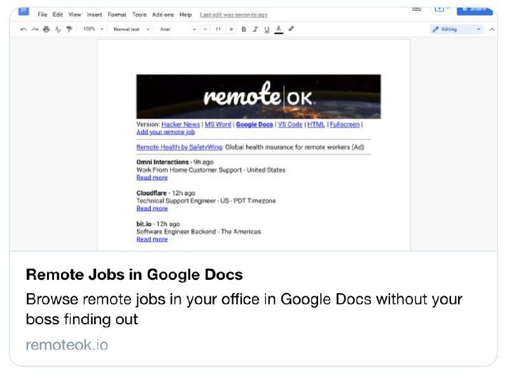
Task: Increase font size with plus button
Action: [x=231, y=29]
